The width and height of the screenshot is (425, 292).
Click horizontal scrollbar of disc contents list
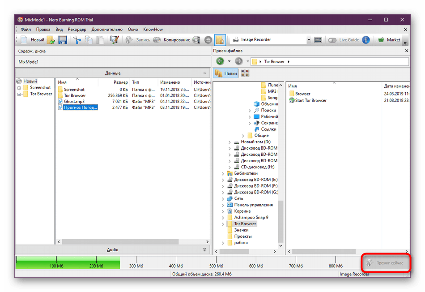[120, 241]
